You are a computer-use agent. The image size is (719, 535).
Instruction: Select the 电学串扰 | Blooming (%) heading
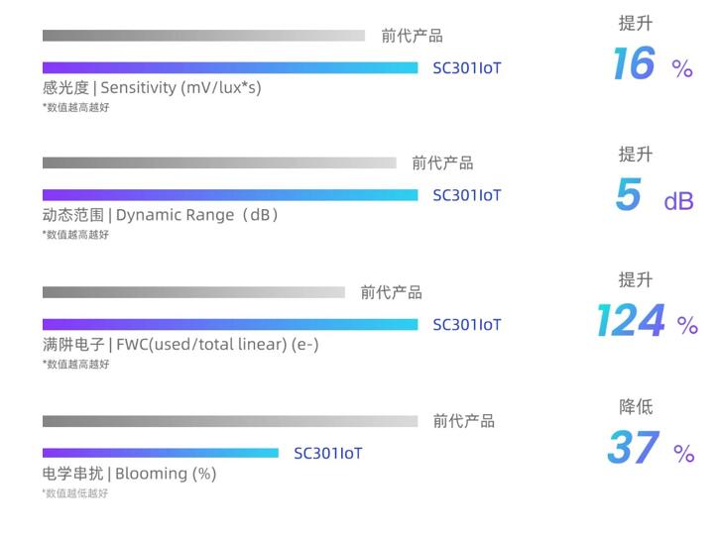pos(129,474)
